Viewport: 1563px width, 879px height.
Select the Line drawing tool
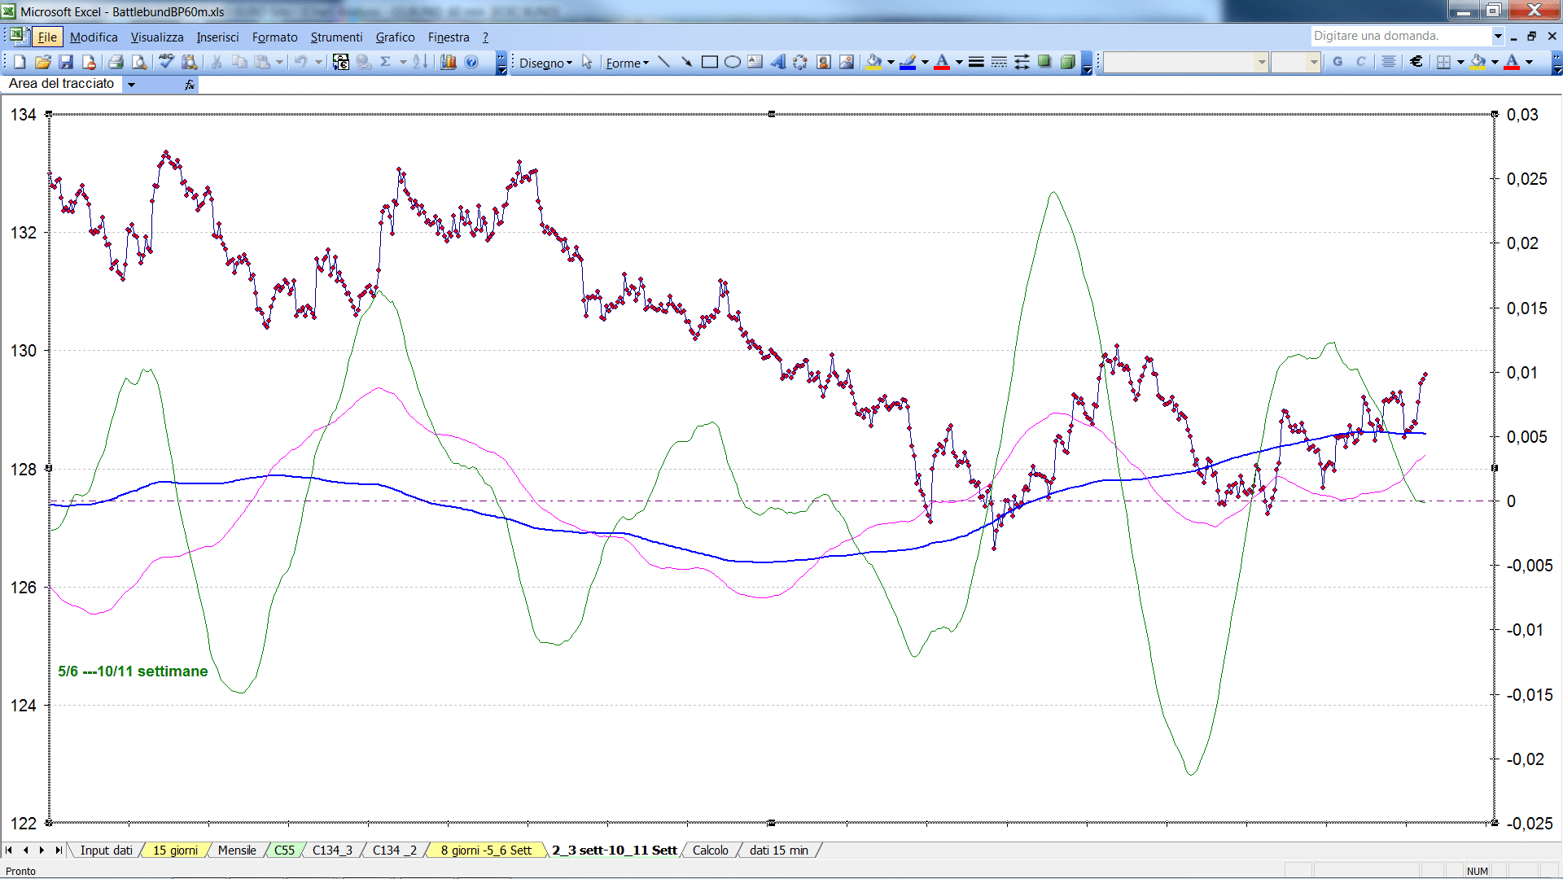click(x=663, y=62)
